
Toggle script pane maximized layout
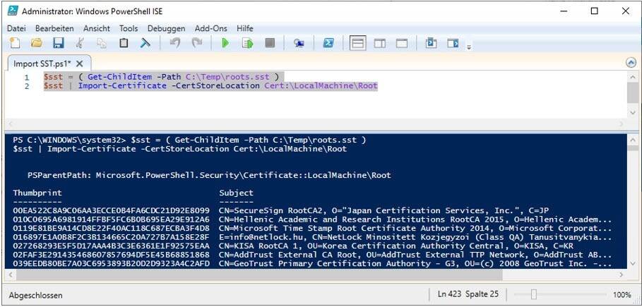point(402,43)
